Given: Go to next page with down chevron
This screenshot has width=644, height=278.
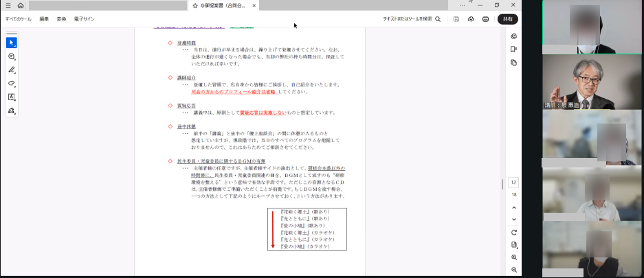Looking at the screenshot, I should tap(513, 220).
